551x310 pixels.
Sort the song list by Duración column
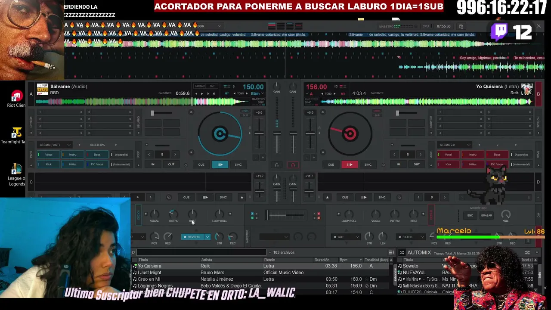point(325,260)
